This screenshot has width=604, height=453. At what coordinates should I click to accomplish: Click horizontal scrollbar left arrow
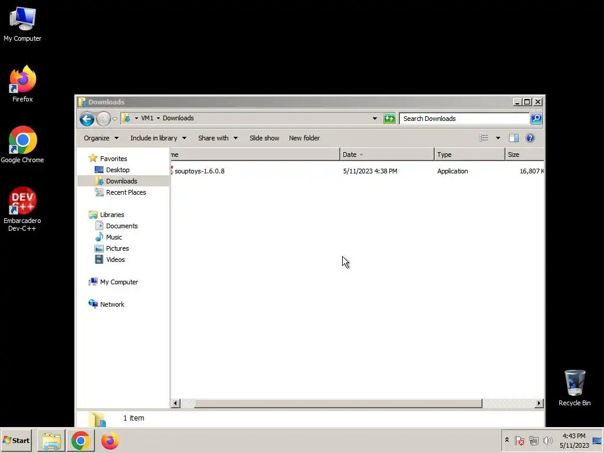click(175, 403)
